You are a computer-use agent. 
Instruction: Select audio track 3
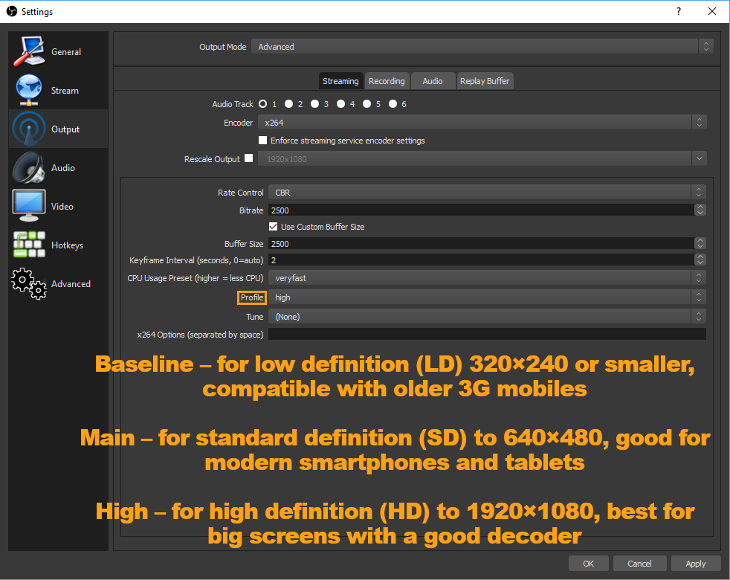click(315, 104)
